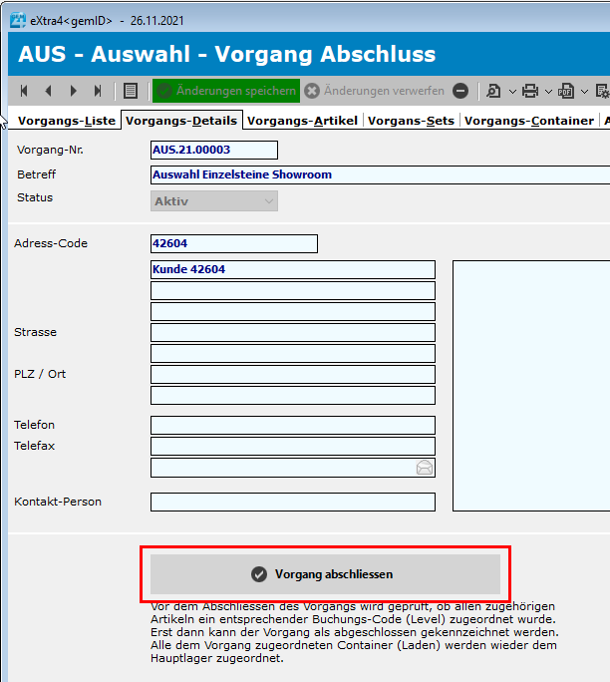Click the PDF export icon
The image size is (610, 682).
566,91
